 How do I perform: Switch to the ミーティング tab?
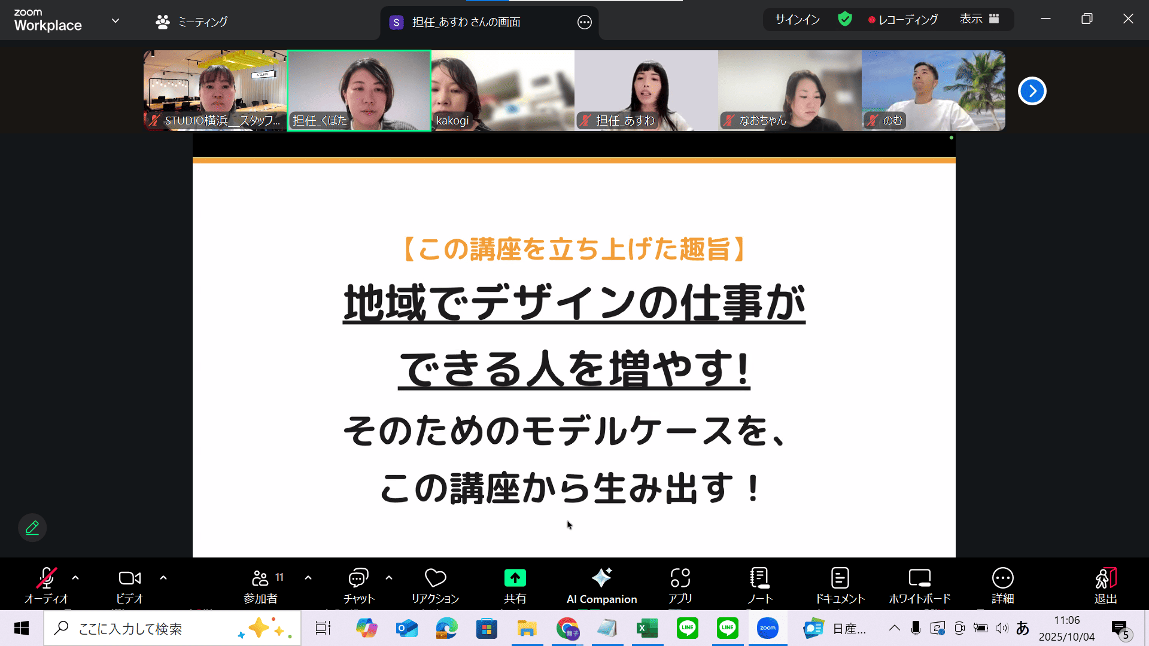click(x=191, y=22)
